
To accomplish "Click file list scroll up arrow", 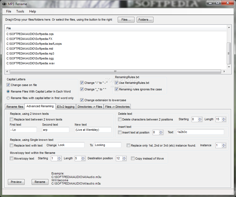I will (x=229, y=27).
